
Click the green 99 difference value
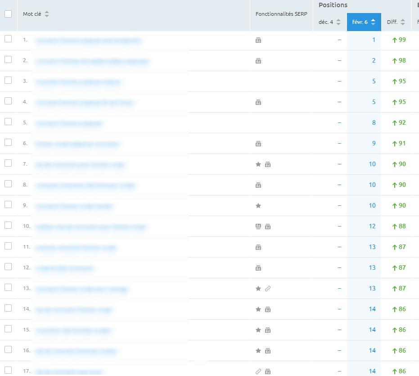pyautogui.click(x=399, y=40)
